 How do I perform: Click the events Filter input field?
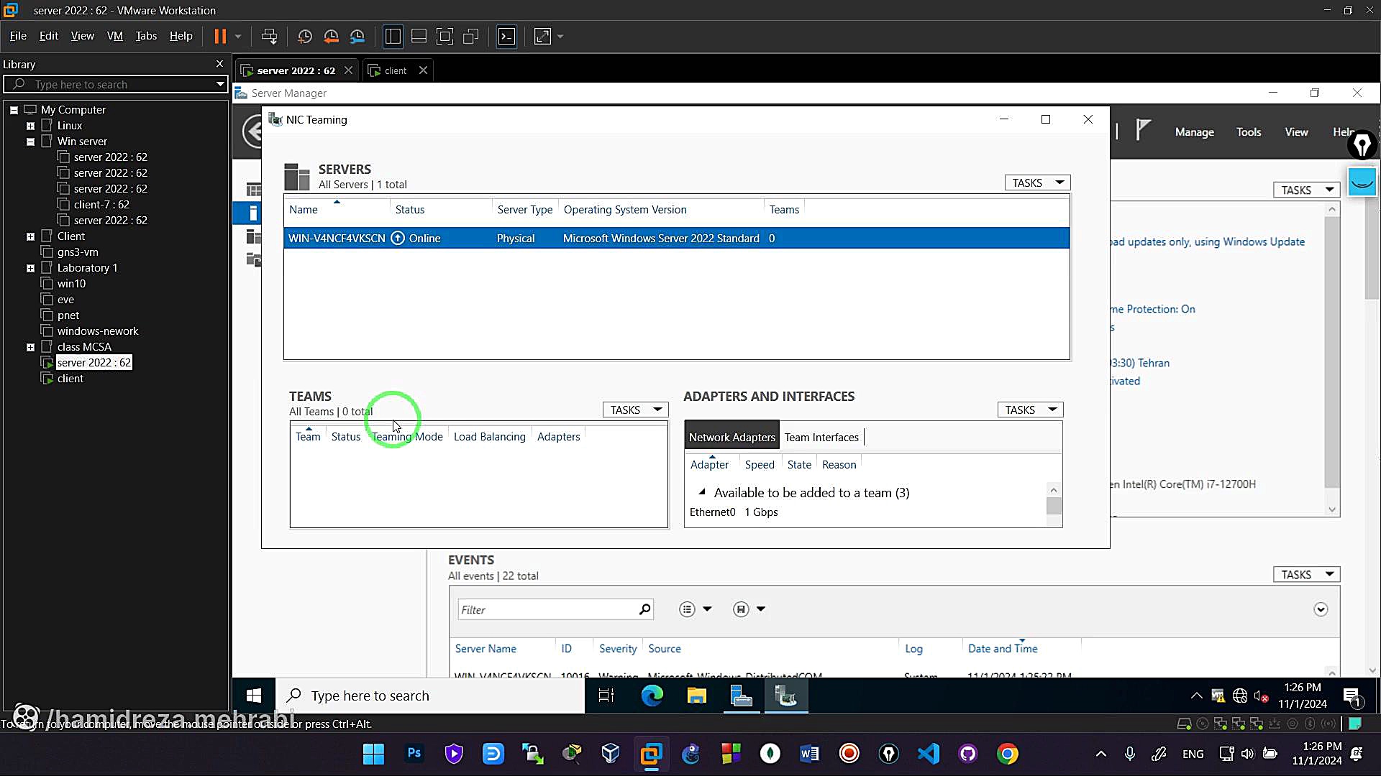click(x=547, y=609)
